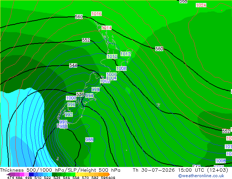Click the blue 998 isobar label

(96, 89)
